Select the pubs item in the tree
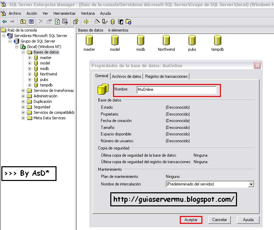Viewport: 274px width, 230px height. 44,80
